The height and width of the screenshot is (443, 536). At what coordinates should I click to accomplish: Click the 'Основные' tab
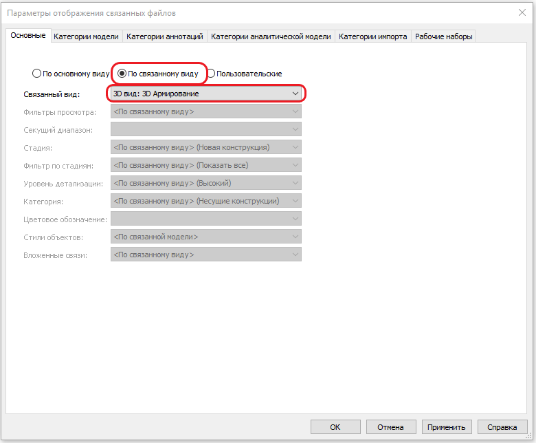coord(28,36)
